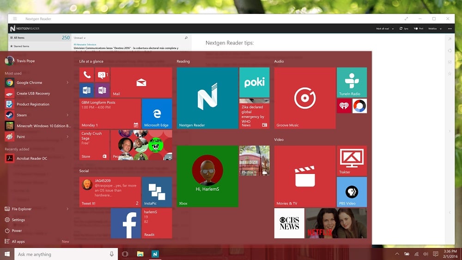Click Cortana microphone icon
462x260 pixels.
(112, 254)
